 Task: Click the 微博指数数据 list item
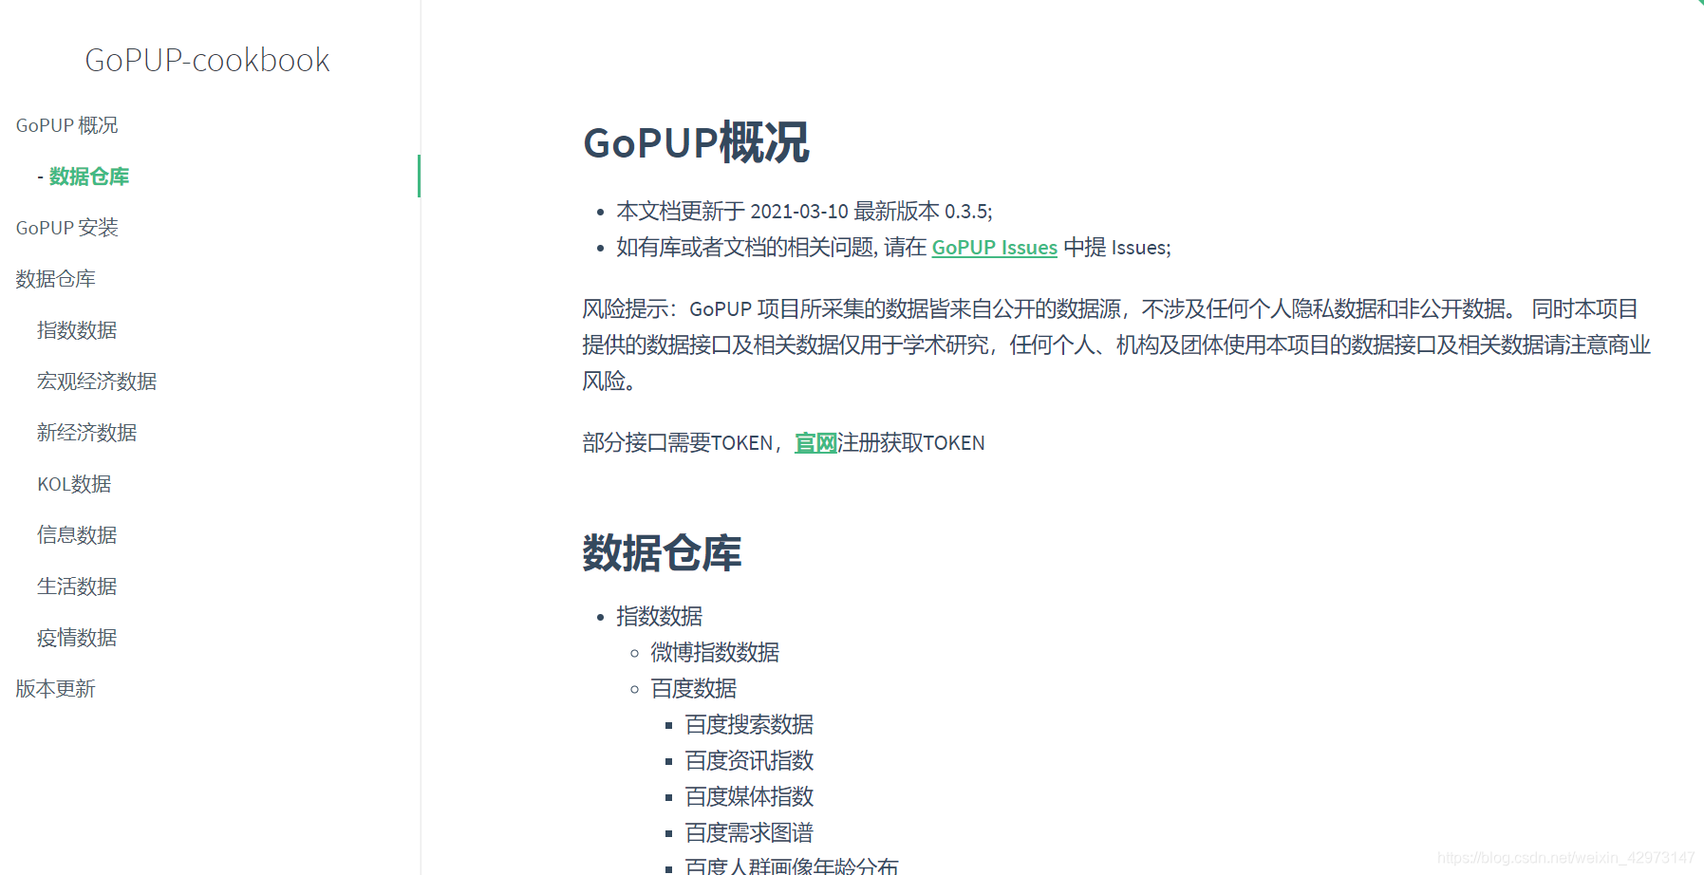(x=714, y=652)
